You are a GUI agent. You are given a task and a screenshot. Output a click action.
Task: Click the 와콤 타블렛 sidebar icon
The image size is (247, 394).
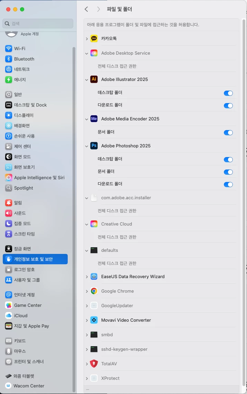tap(8, 376)
